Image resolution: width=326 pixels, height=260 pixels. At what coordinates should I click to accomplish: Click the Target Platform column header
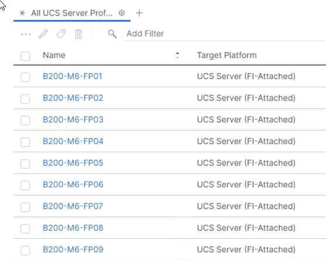coord(227,55)
